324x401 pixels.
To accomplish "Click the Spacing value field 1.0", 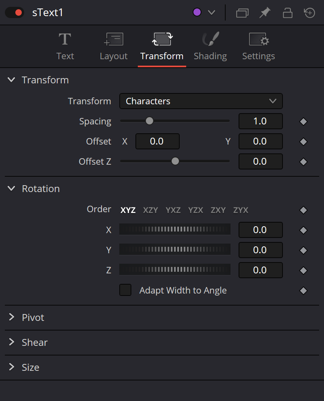I will tap(261, 121).
